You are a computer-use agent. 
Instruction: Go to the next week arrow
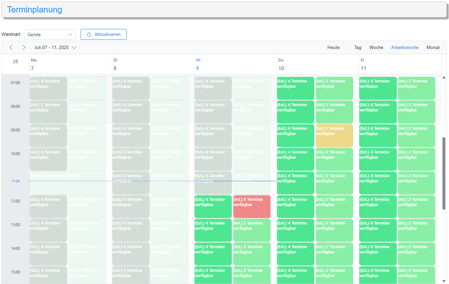tap(24, 47)
